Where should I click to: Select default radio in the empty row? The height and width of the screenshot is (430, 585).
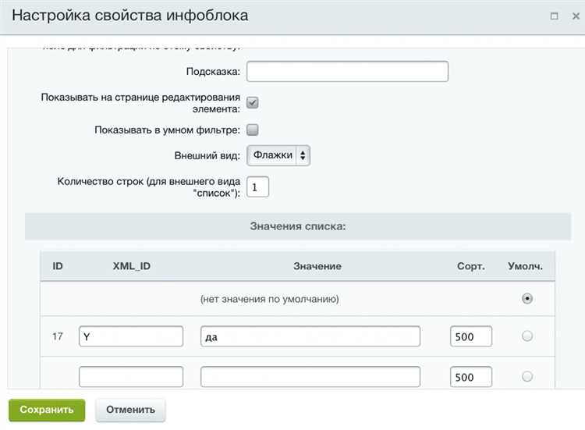coord(526,376)
